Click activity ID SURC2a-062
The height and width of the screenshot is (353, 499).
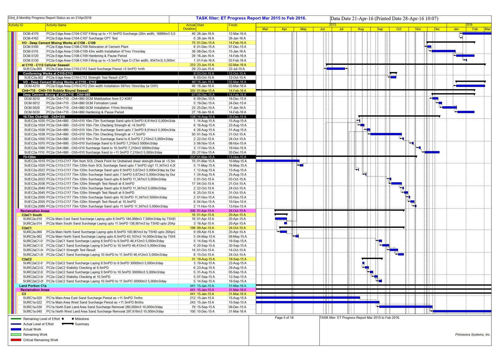coord(32,236)
